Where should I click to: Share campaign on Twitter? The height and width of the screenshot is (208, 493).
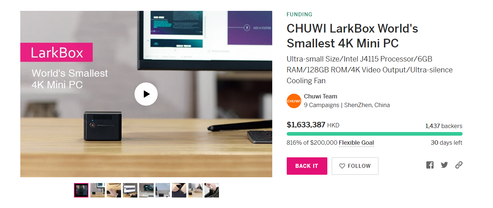pos(444,165)
